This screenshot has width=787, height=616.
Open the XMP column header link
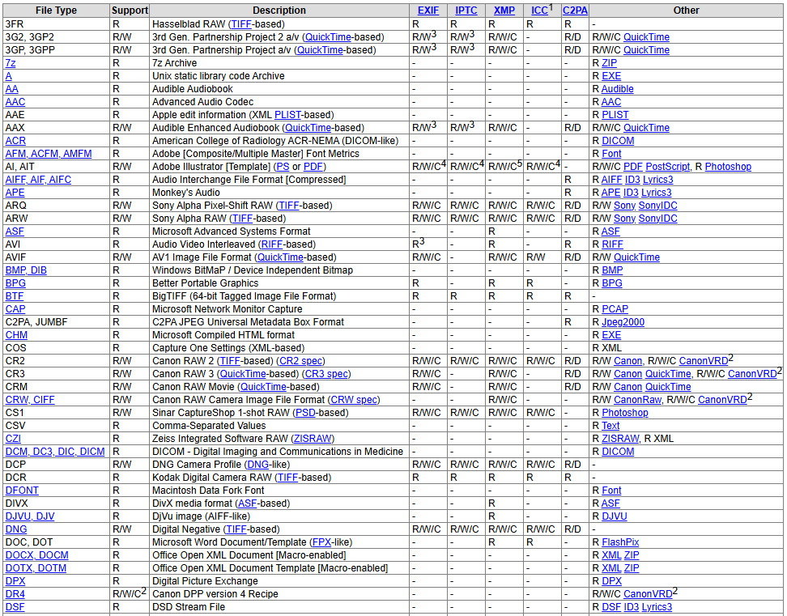[x=504, y=11]
